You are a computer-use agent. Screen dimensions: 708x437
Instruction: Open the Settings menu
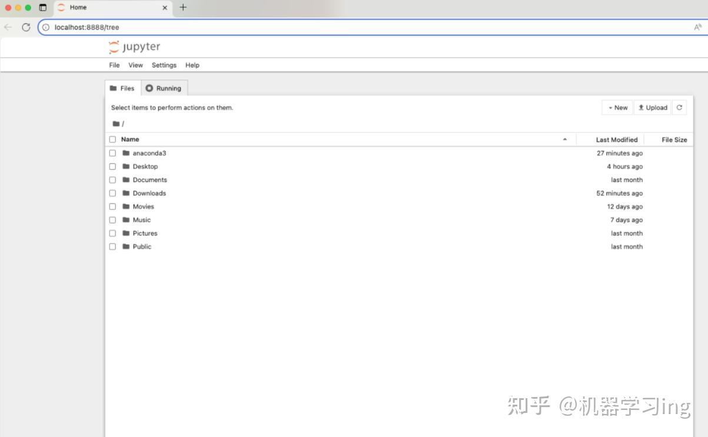[164, 65]
